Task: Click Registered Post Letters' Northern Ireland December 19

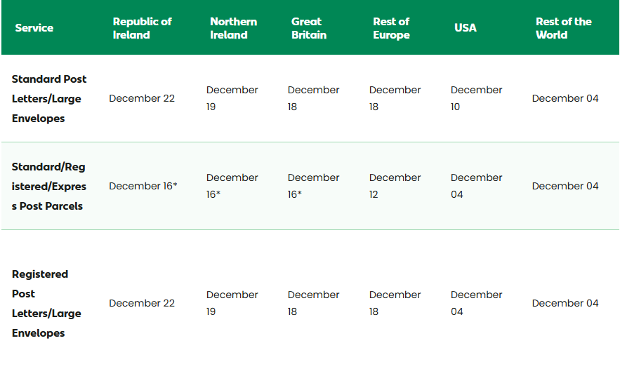Action: click(x=232, y=303)
